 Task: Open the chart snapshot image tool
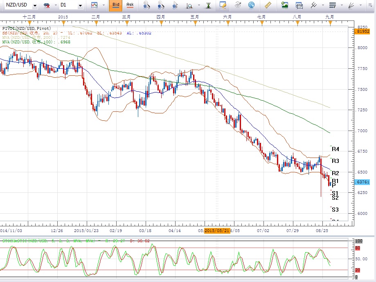285,5
